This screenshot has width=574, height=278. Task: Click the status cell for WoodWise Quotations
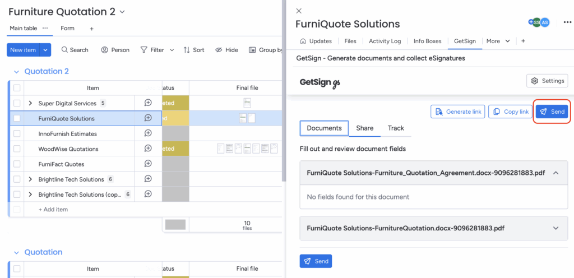(175, 149)
